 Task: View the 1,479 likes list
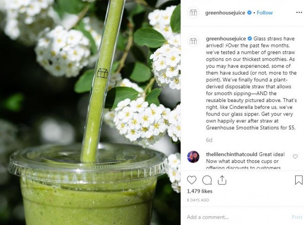[x=199, y=191]
